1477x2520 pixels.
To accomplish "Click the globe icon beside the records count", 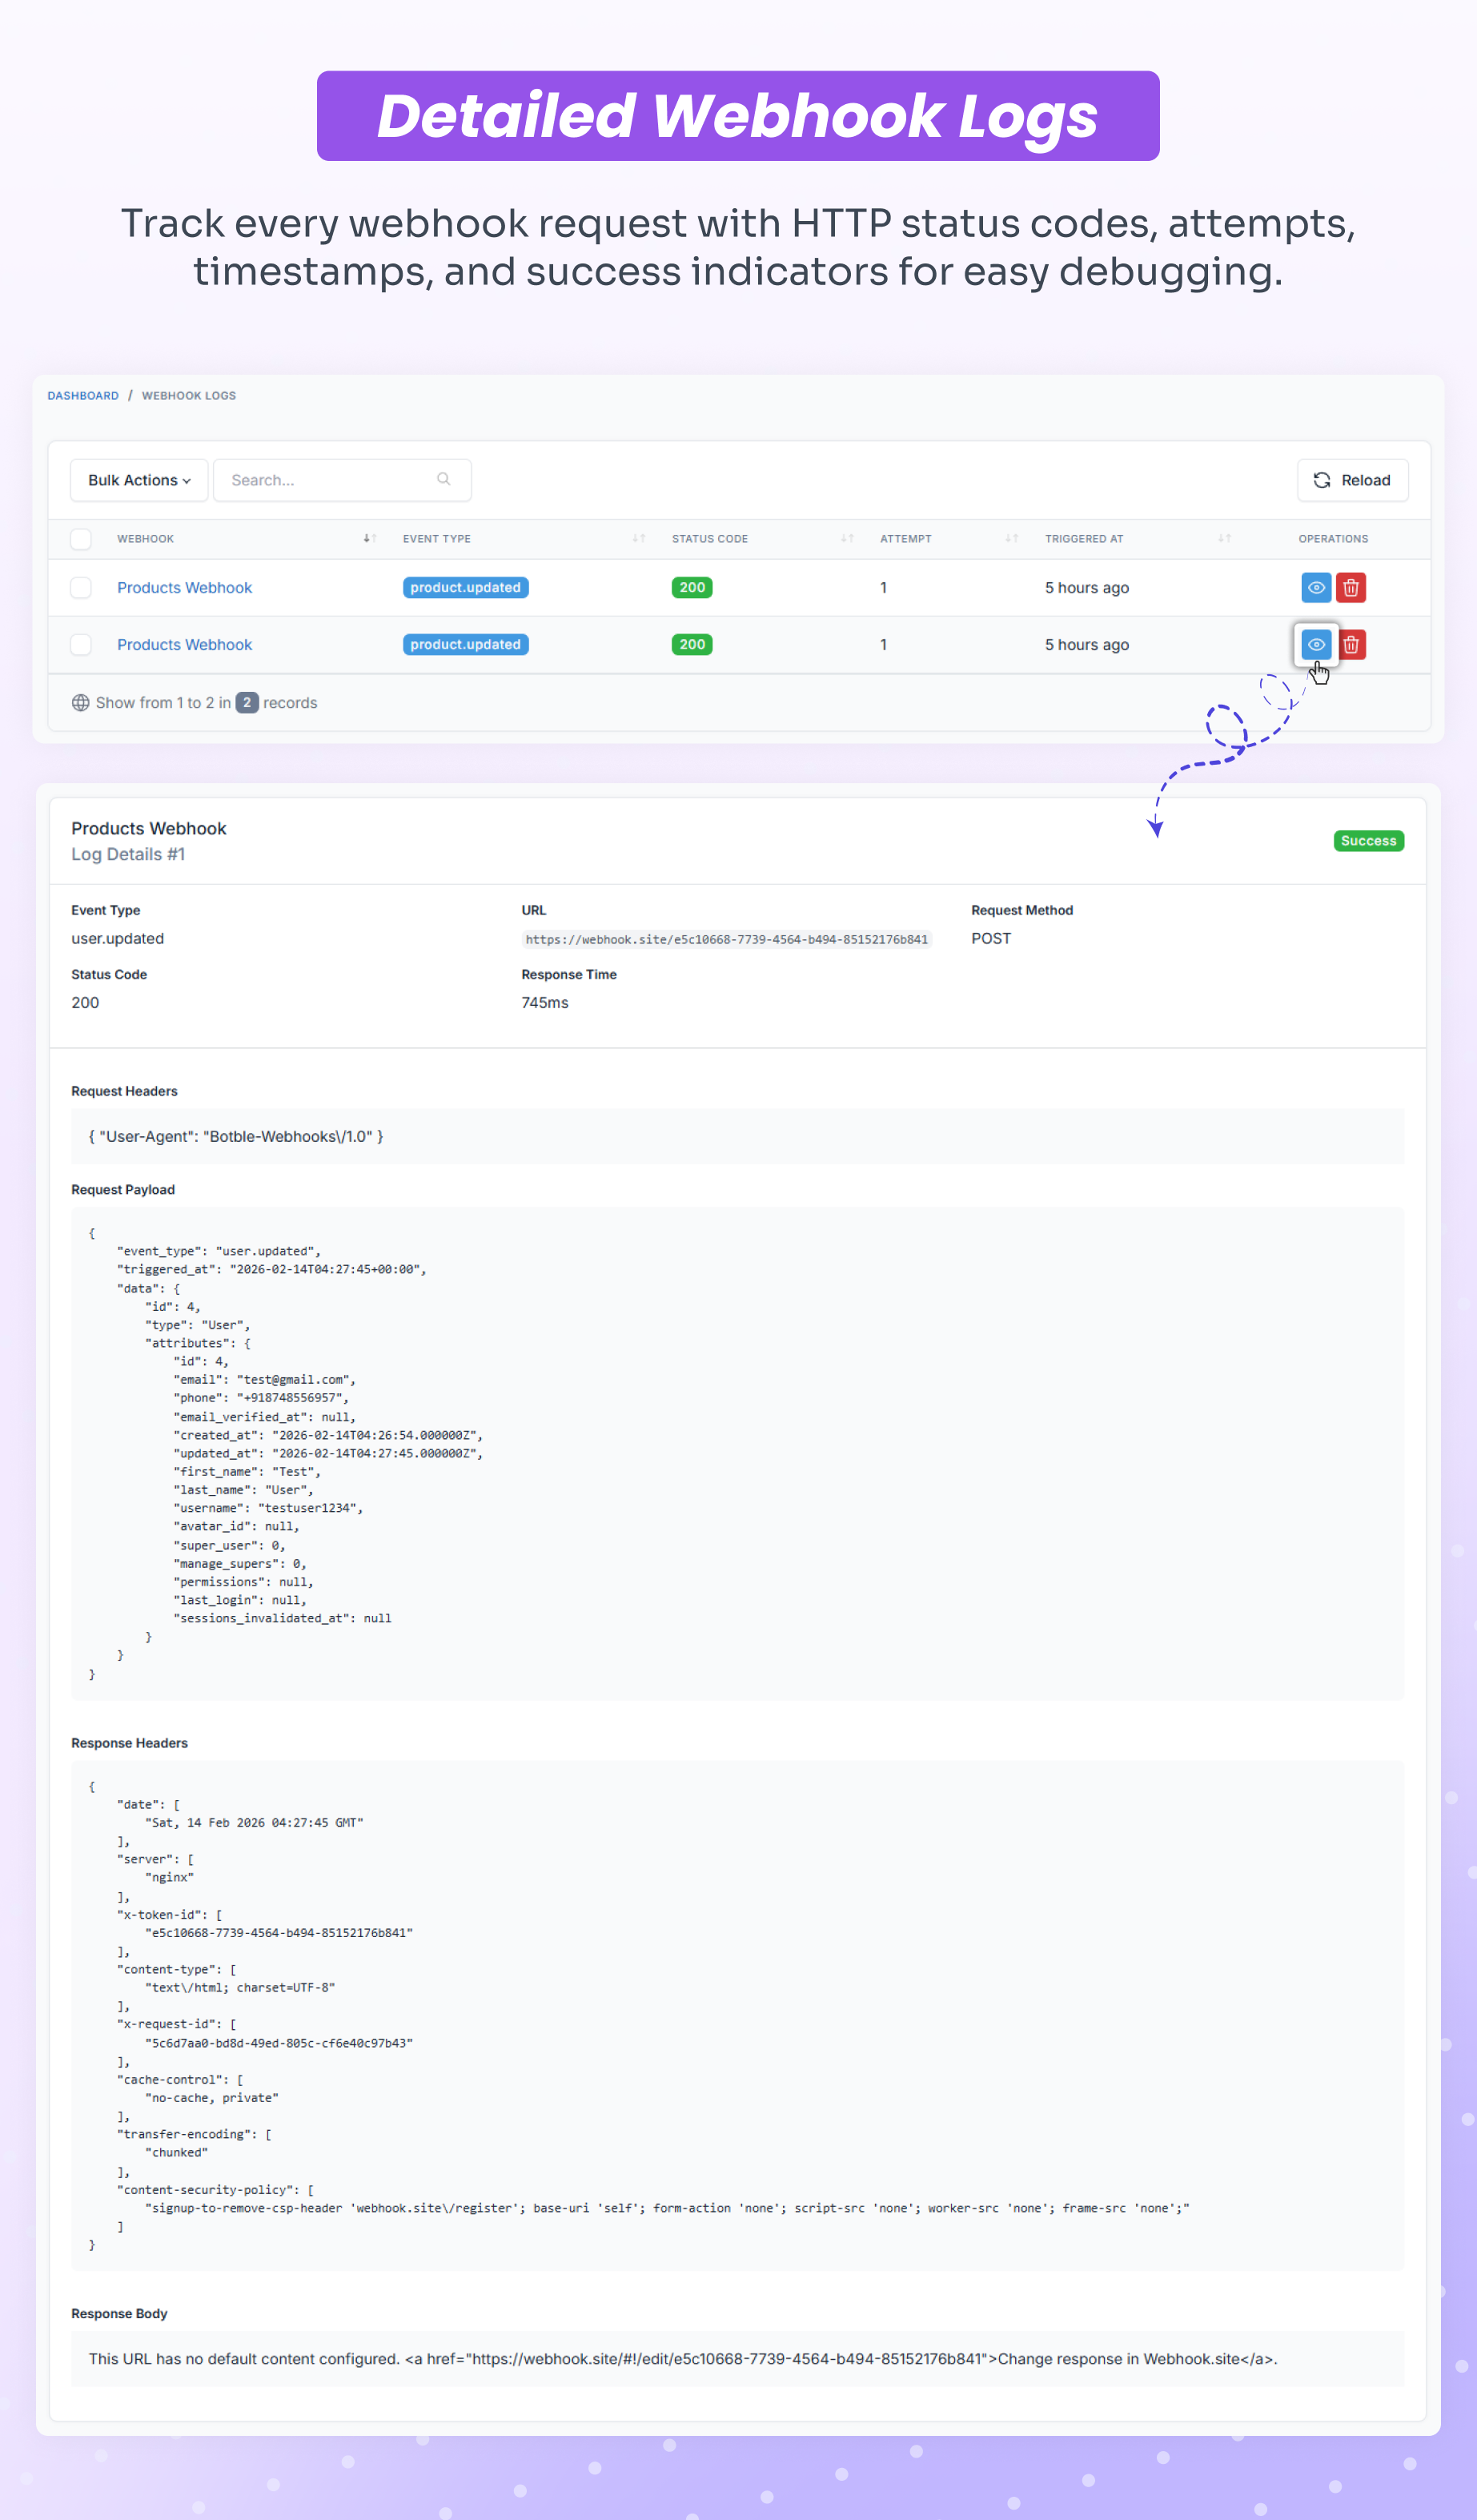I will [x=80, y=702].
